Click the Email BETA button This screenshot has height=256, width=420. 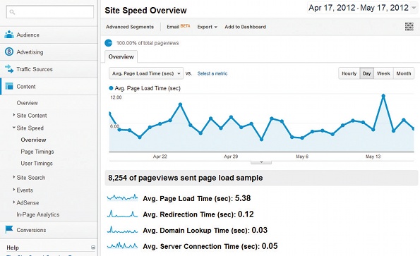178,27
